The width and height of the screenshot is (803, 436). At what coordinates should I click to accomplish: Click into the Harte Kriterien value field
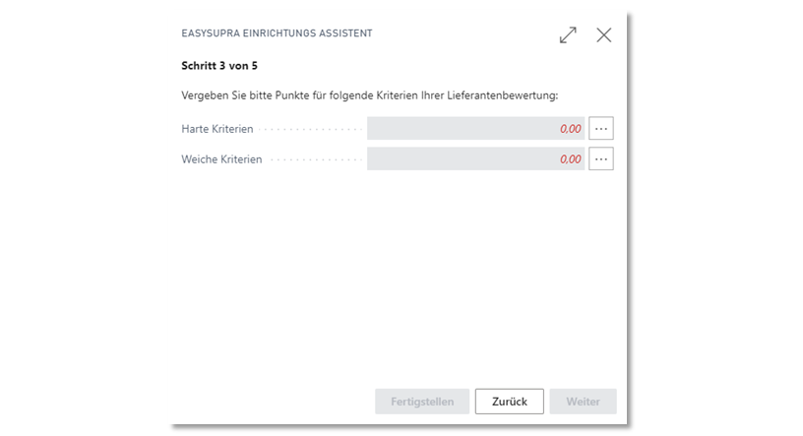[x=475, y=128]
